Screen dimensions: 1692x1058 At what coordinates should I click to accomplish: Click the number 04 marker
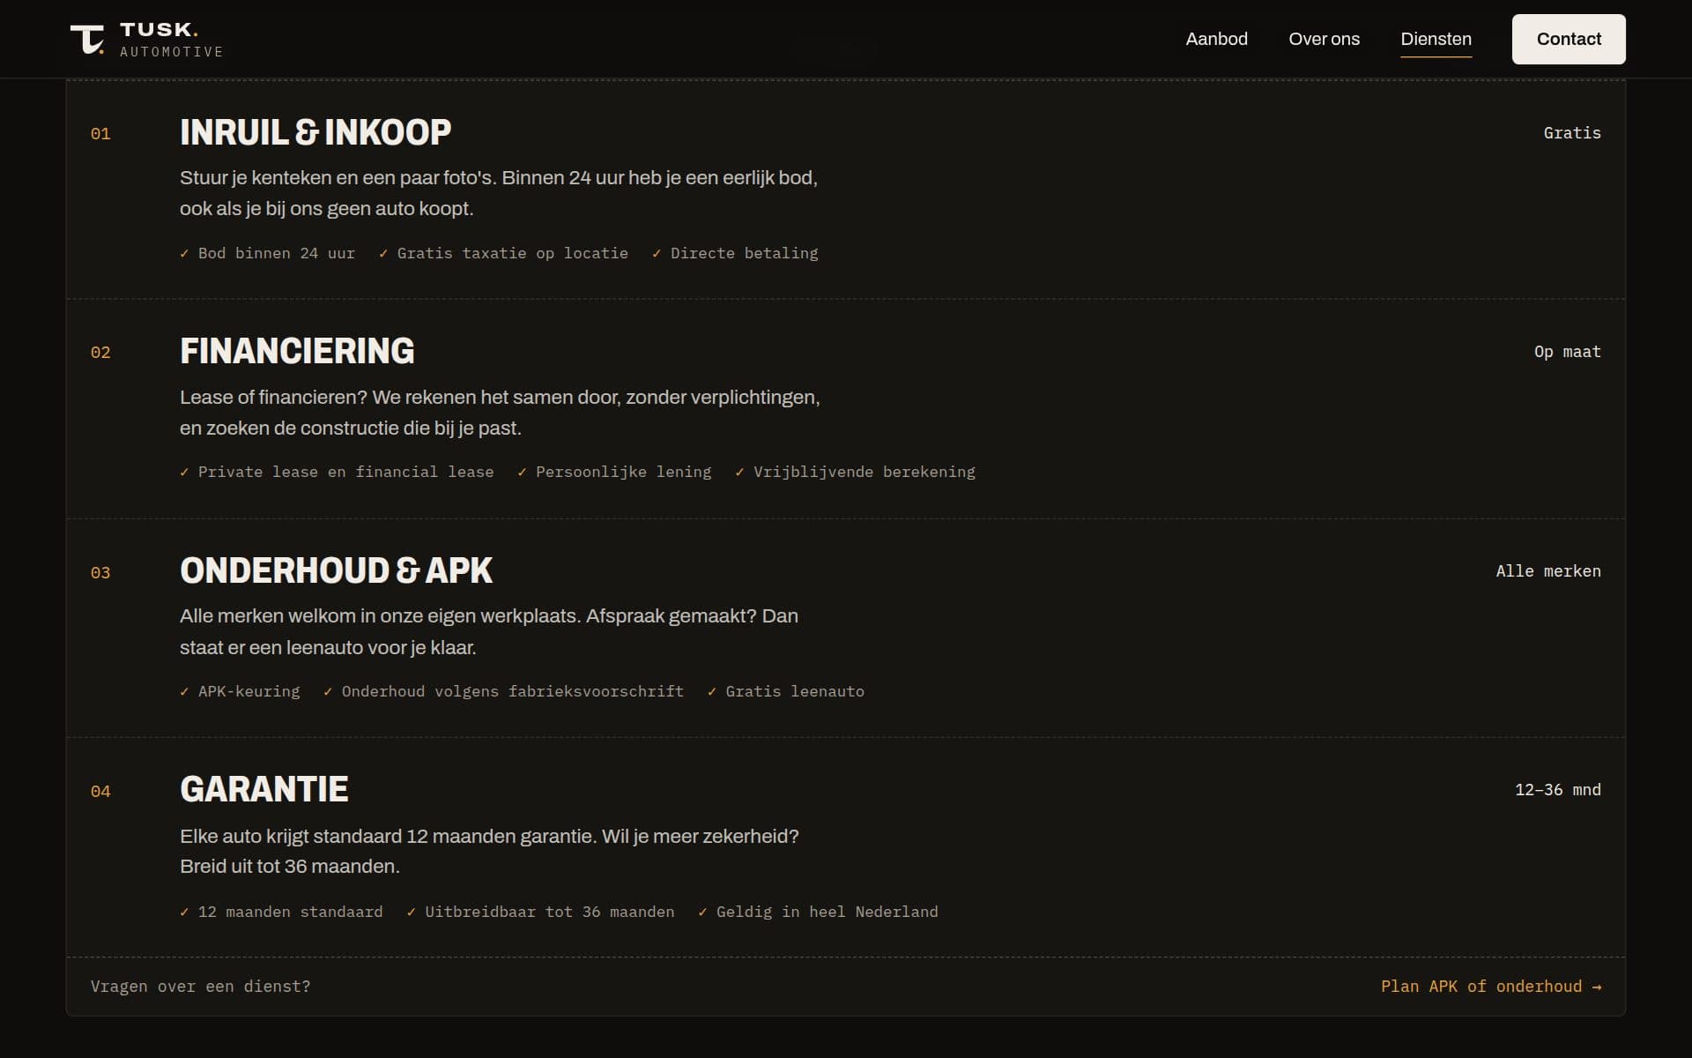click(x=100, y=792)
